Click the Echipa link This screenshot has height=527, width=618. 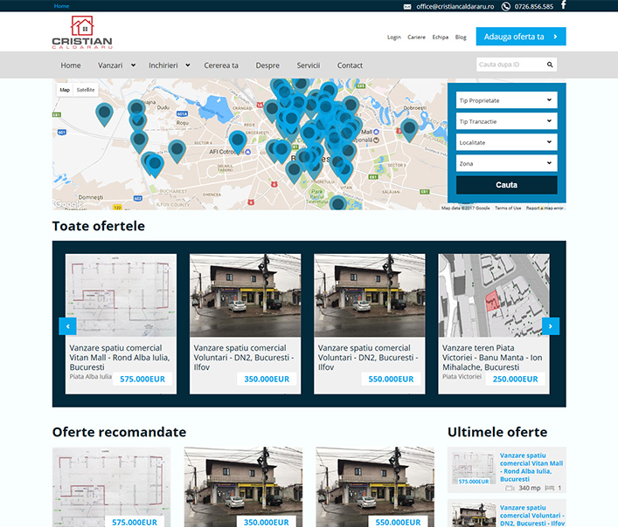click(x=441, y=38)
